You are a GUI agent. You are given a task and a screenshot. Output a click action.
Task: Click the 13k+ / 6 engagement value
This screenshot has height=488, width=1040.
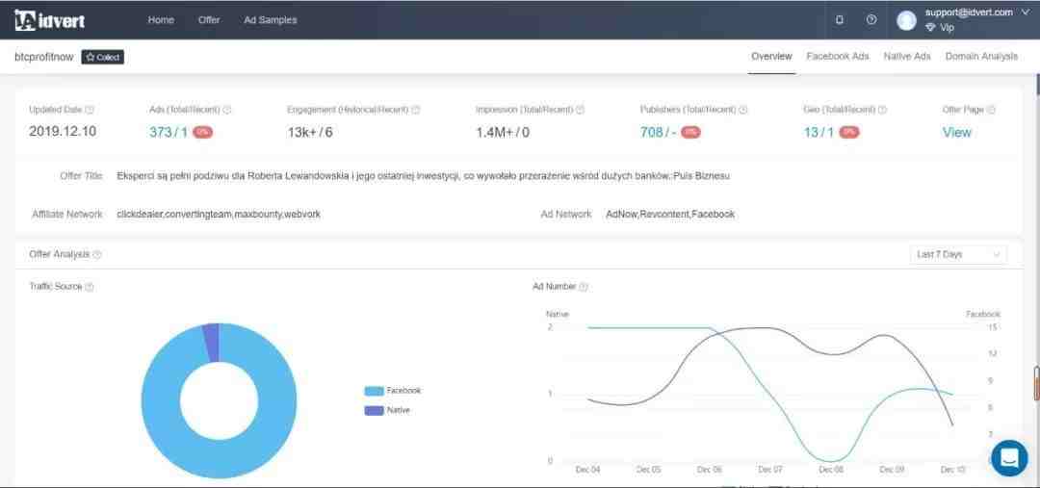(310, 132)
